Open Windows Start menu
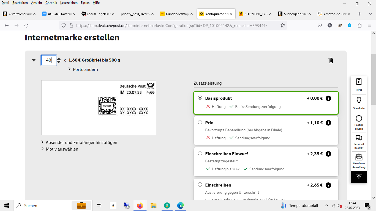The width and height of the screenshot is (376, 211). pos(7,206)
